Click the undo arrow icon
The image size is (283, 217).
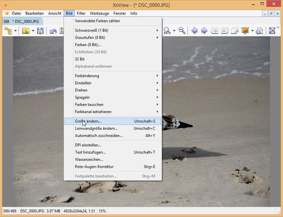pos(53,31)
